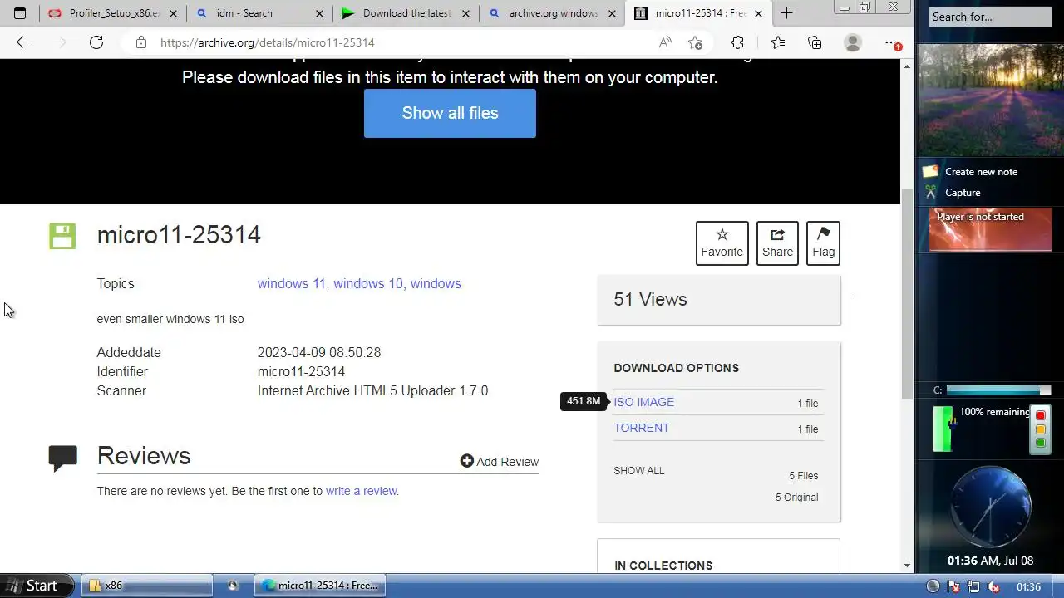1064x598 pixels.
Task: Activate the Read aloud icon
Action: [665, 42]
